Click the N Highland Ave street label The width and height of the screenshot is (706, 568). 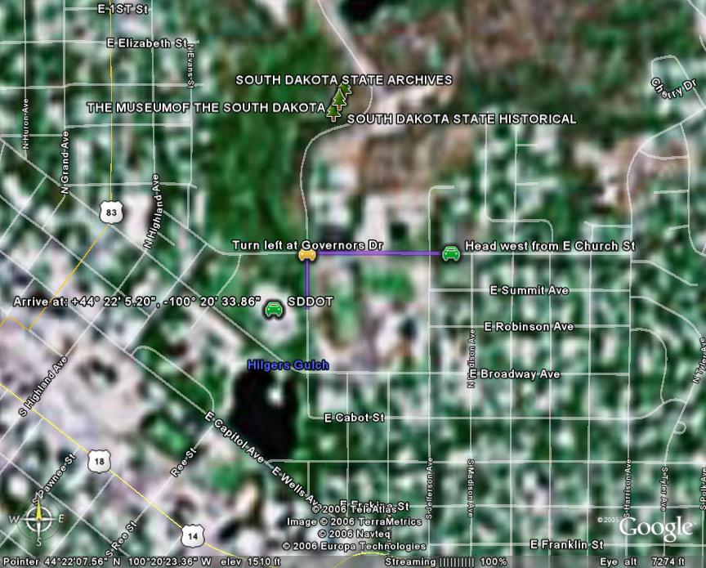point(152,211)
